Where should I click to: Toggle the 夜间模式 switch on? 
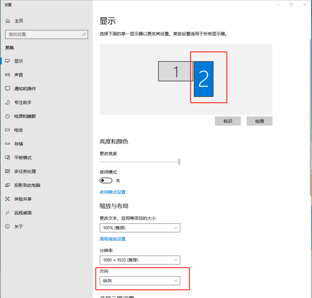(x=106, y=180)
